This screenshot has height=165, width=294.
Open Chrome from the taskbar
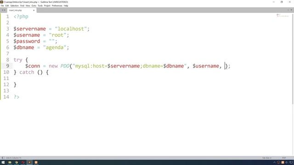(x=17, y=162)
